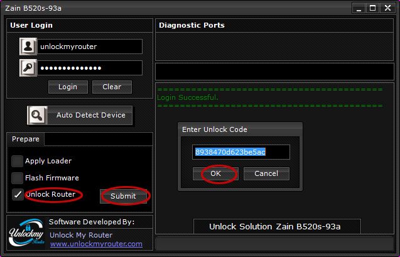Confirm the unlock code with OK
The height and width of the screenshot is (257, 400).
click(215, 173)
